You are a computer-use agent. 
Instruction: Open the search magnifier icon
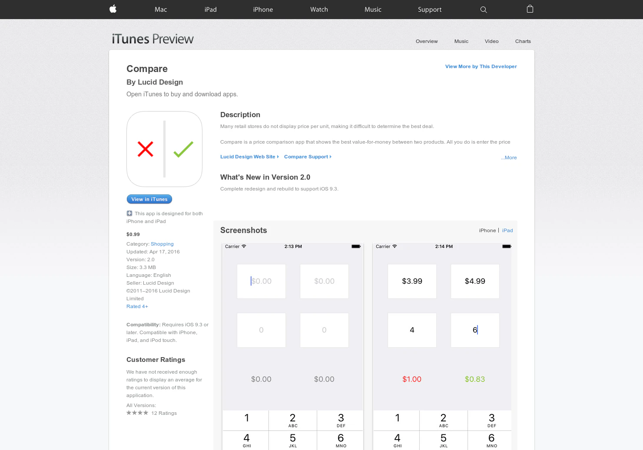tap(484, 10)
